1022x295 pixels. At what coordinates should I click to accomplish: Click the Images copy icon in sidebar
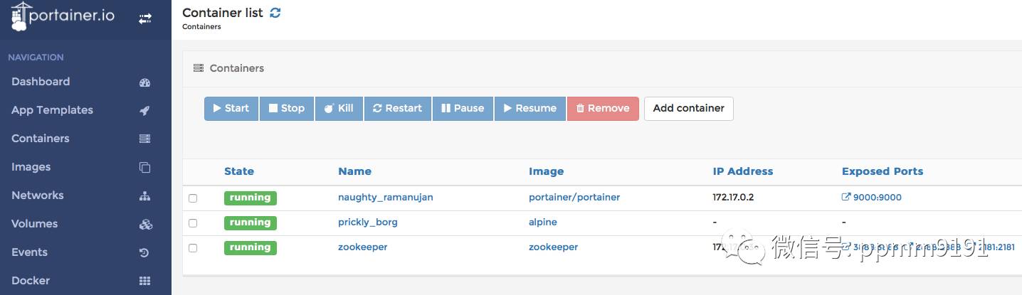point(145,168)
